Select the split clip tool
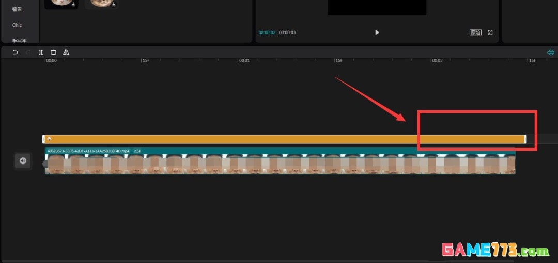The height and width of the screenshot is (263, 558). click(x=41, y=52)
